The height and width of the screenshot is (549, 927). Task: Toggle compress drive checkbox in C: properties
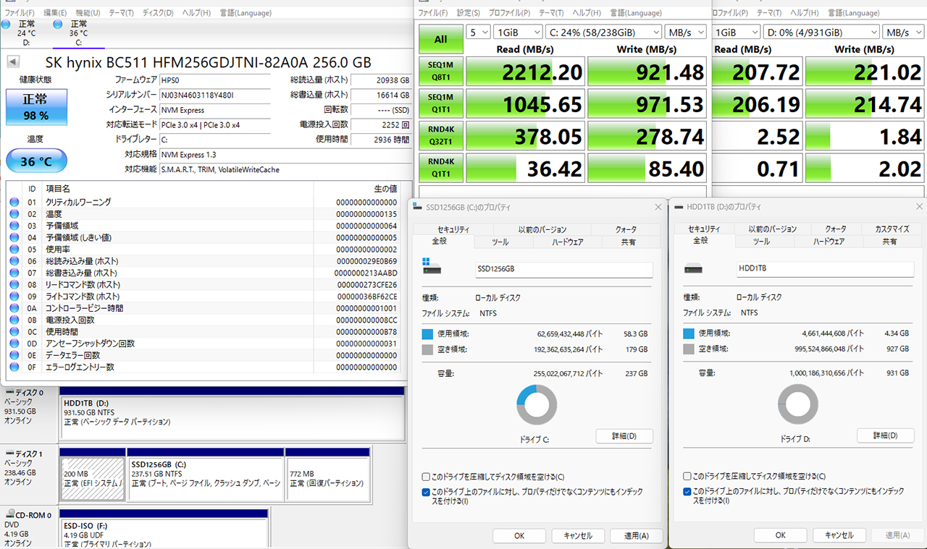point(426,477)
